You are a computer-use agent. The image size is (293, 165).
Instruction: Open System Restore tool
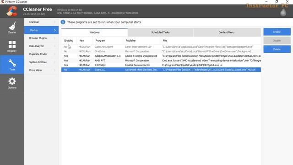coord(41,62)
